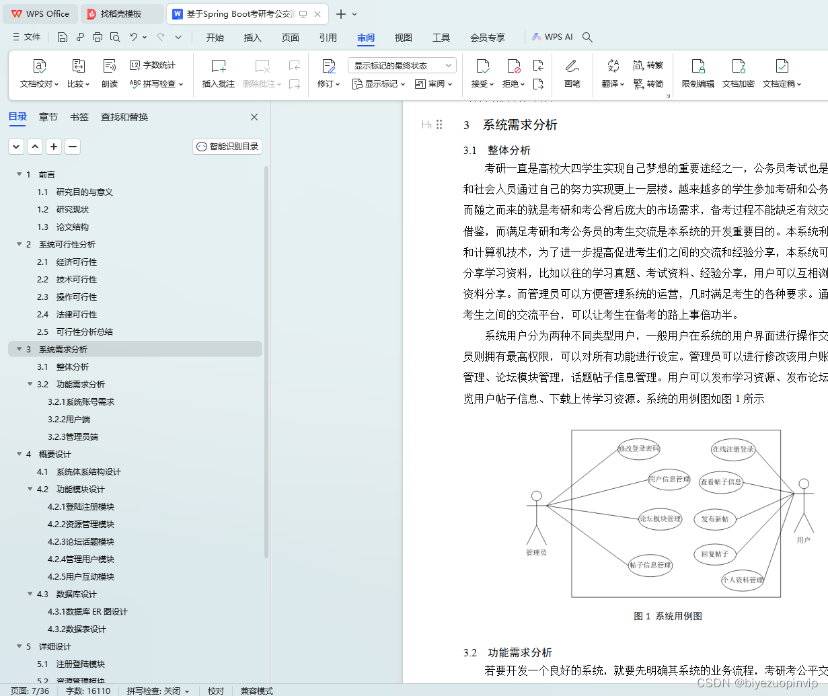Screen dimensions: 828x696
Task: Switch to the WPS Office home tab
Action: coord(40,13)
